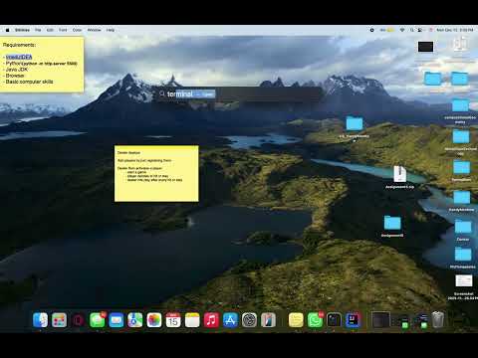The height and width of the screenshot is (358, 478).
Task: Select the Assignment zip file on desktop
Action: [399, 178]
